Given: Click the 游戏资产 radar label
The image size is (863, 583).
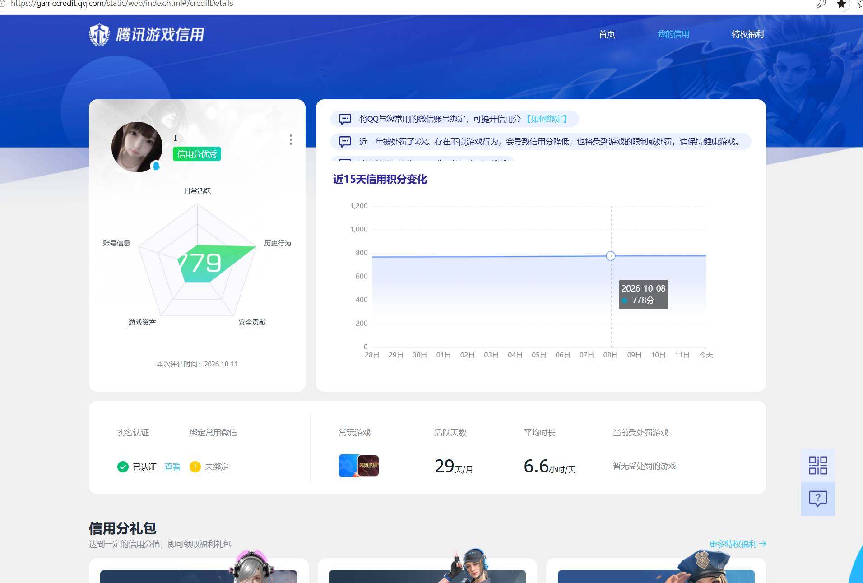Looking at the screenshot, I should coord(142,323).
